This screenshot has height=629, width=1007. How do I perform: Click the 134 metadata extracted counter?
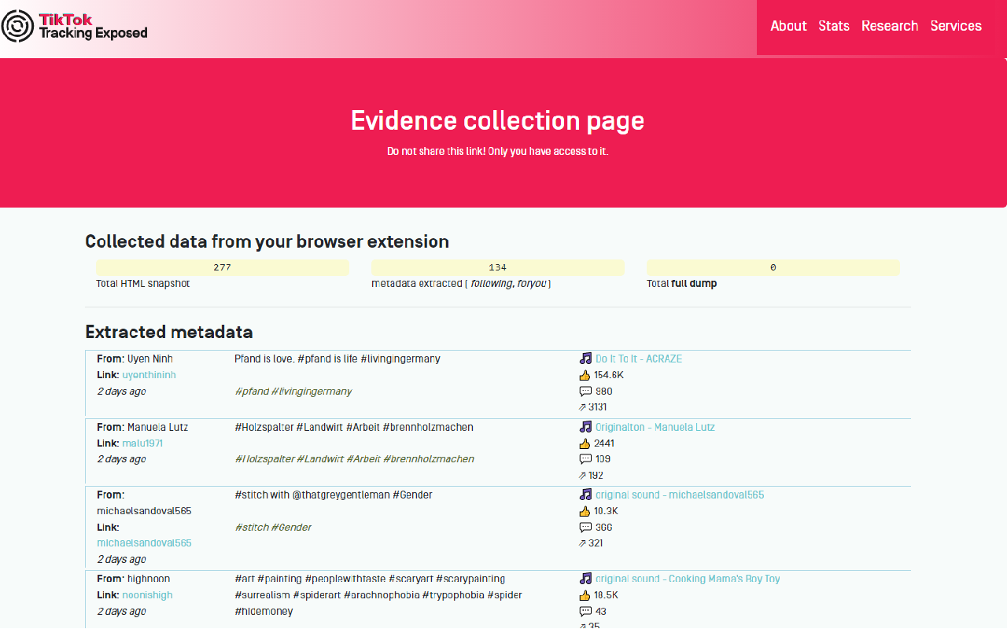click(x=498, y=268)
